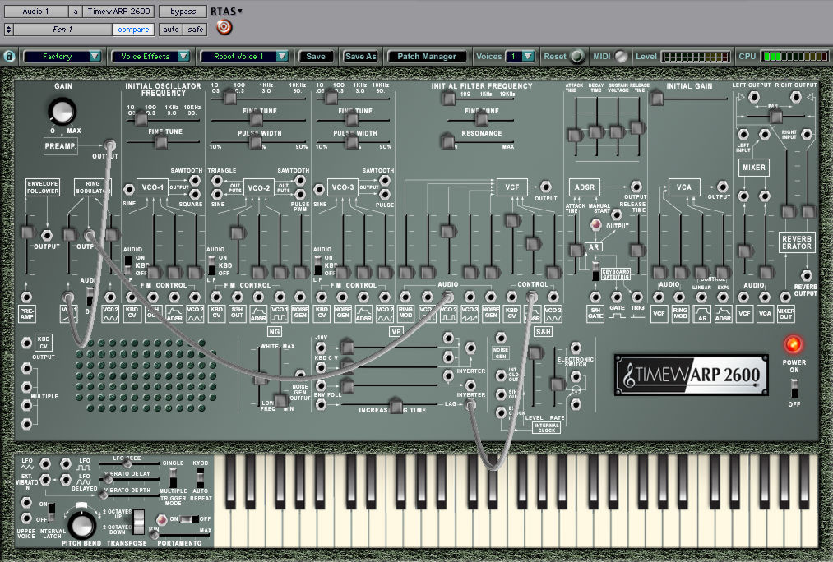The width and height of the screenshot is (833, 562).
Task: Open the Robot Voice 1 patch dropdown
Action: [x=244, y=56]
